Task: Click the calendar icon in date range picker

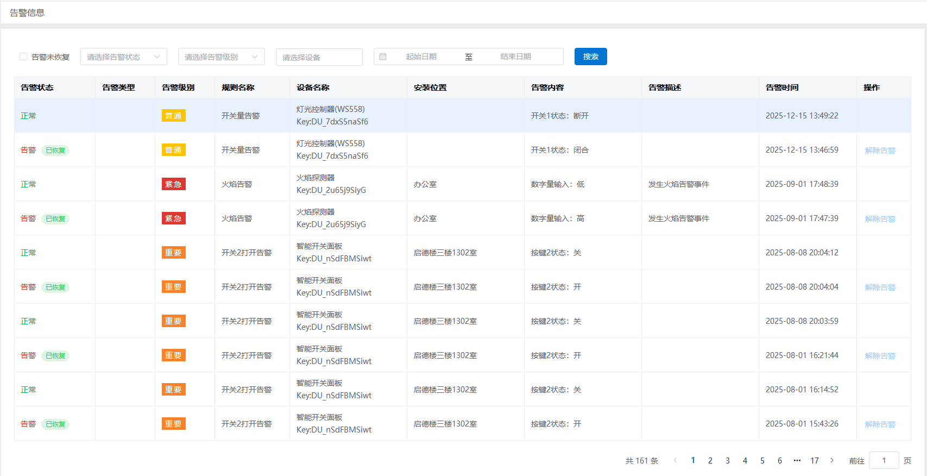Action: [x=383, y=57]
